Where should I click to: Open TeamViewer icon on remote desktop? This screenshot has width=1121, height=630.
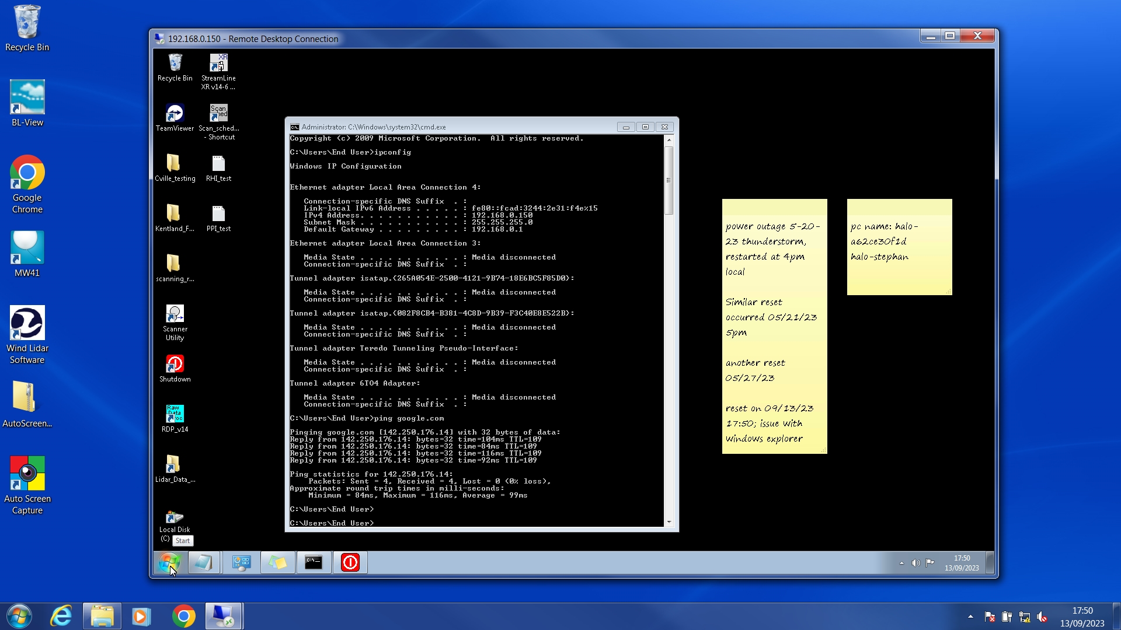pos(175,114)
